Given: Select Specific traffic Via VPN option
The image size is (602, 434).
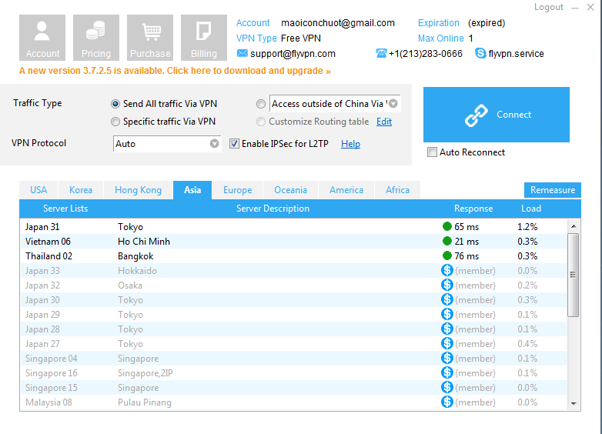Looking at the screenshot, I should click(x=116, y=122).
